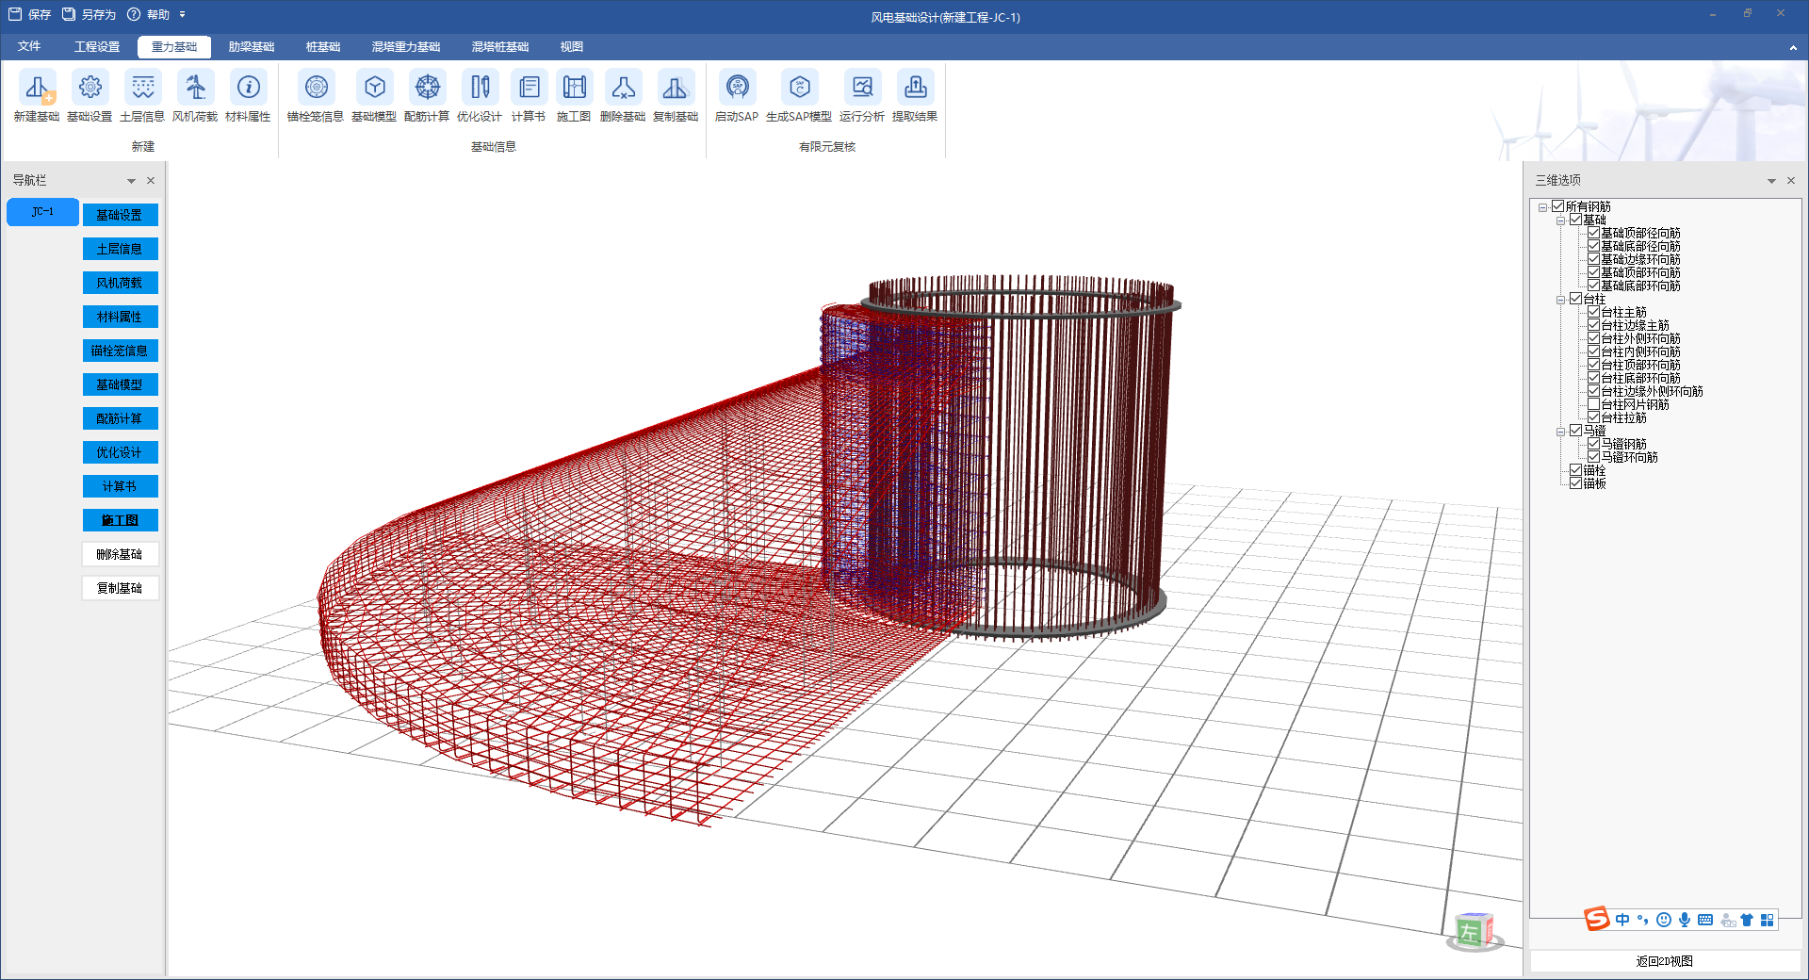Collapse the 台柱 tree group
The height and width of the screenshot is (980, 1809).
click(1560, 300)
